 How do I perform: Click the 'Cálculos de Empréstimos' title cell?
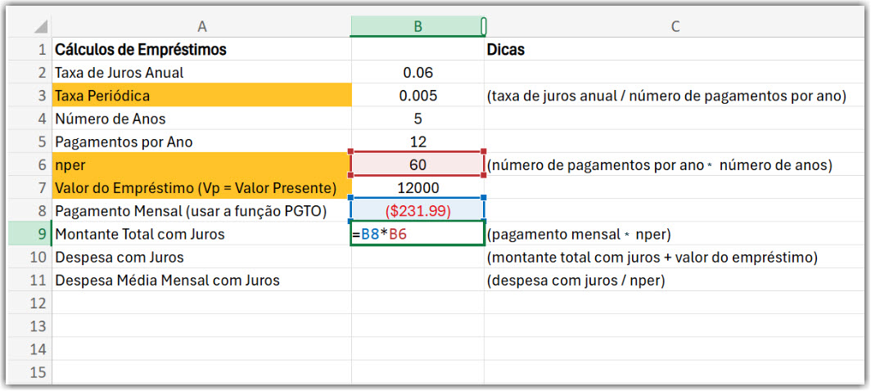201,49
